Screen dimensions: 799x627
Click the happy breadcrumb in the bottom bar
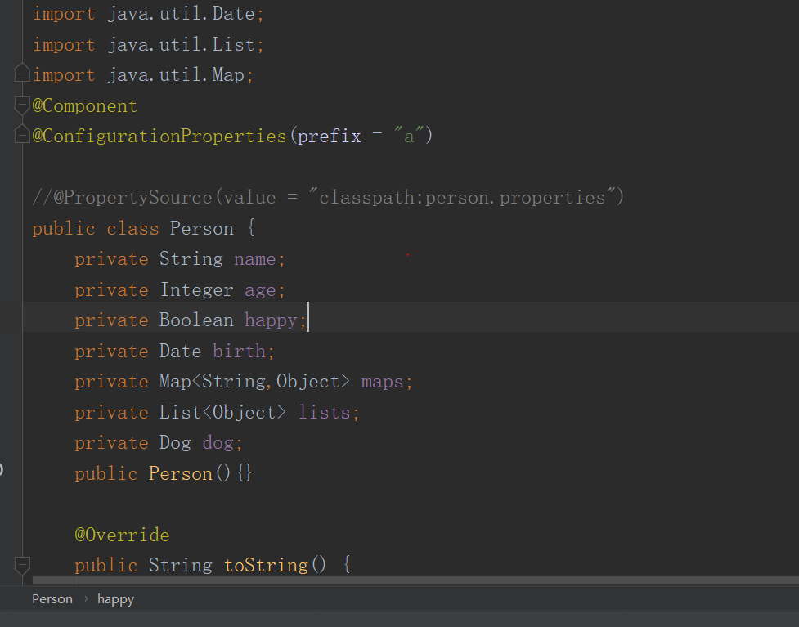click(x=115, y=599)
